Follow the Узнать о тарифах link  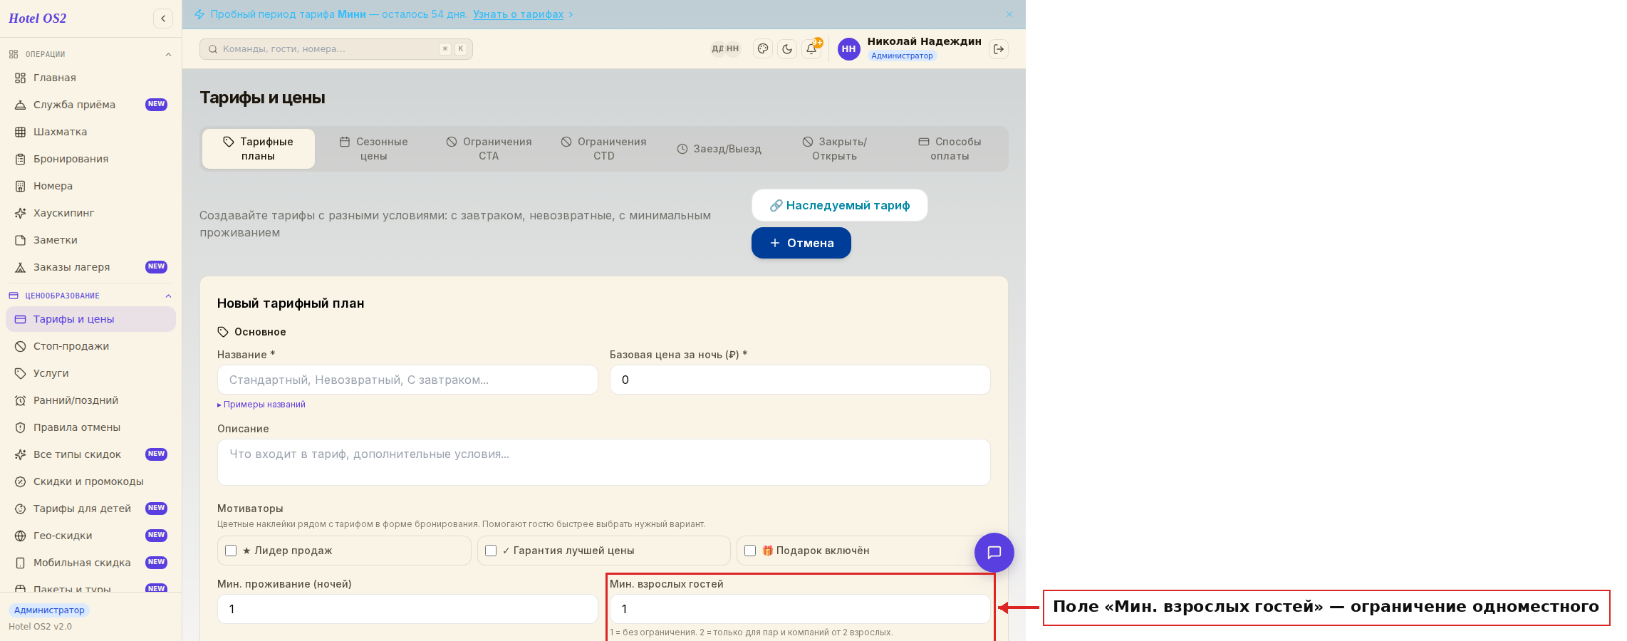coord(518,14)
